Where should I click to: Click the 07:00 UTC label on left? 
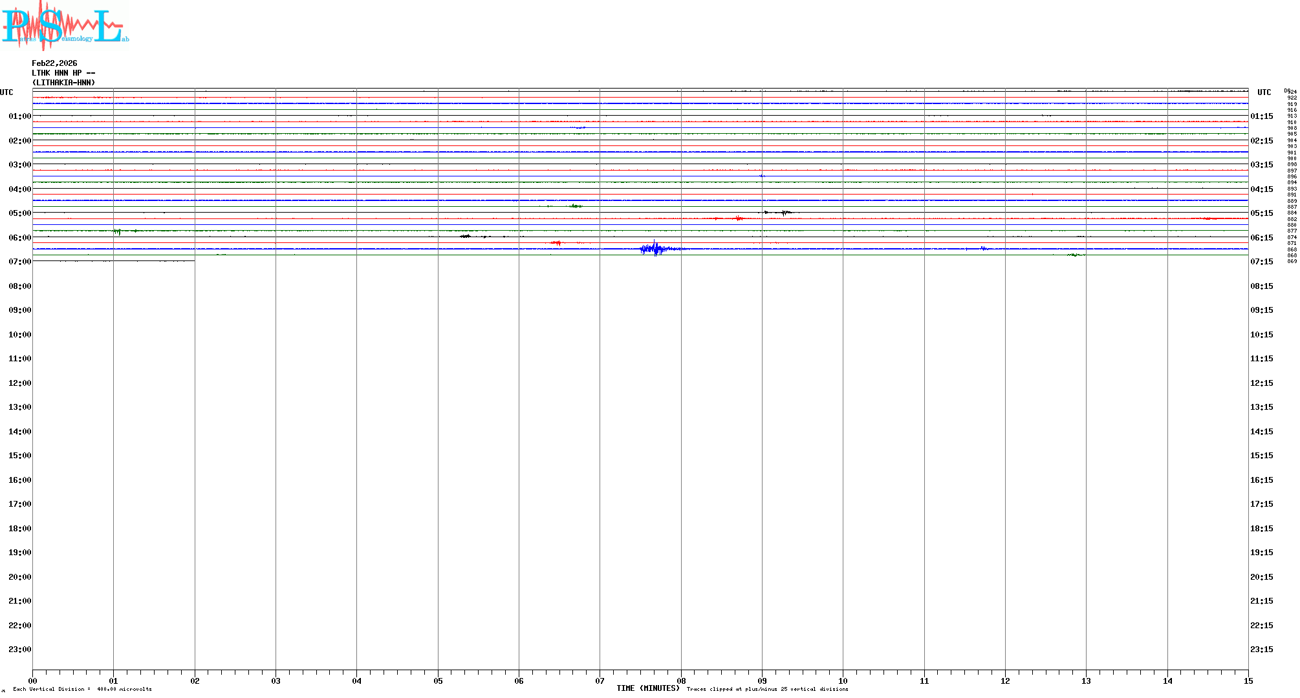click(x=19, y=262)
